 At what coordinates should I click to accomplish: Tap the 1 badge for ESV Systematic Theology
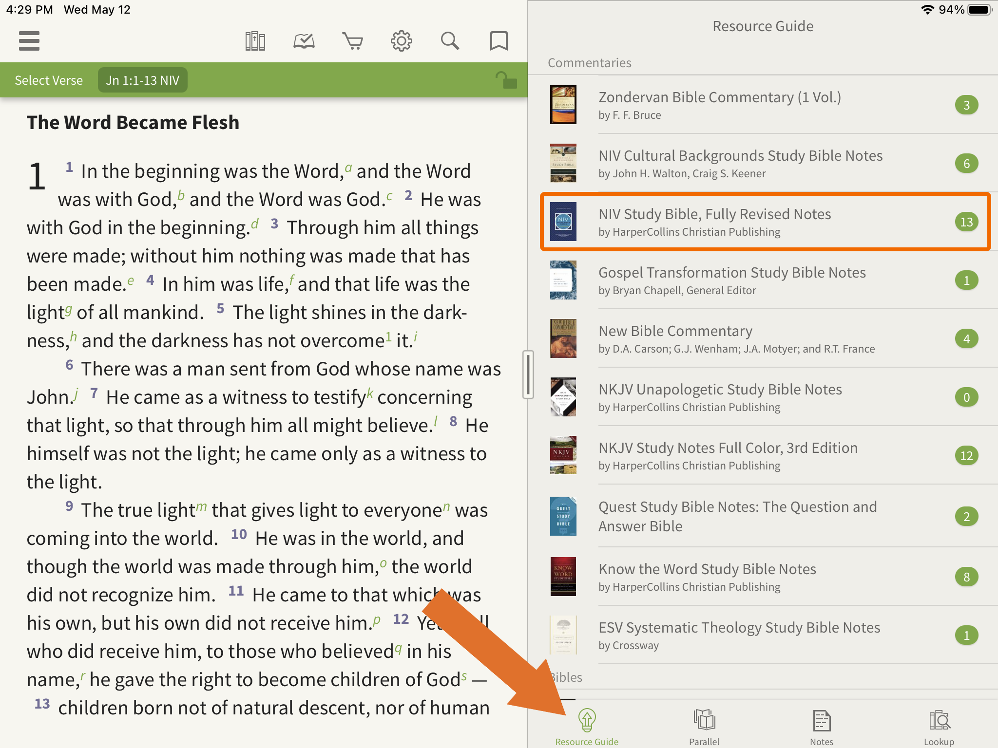(966, 636)
